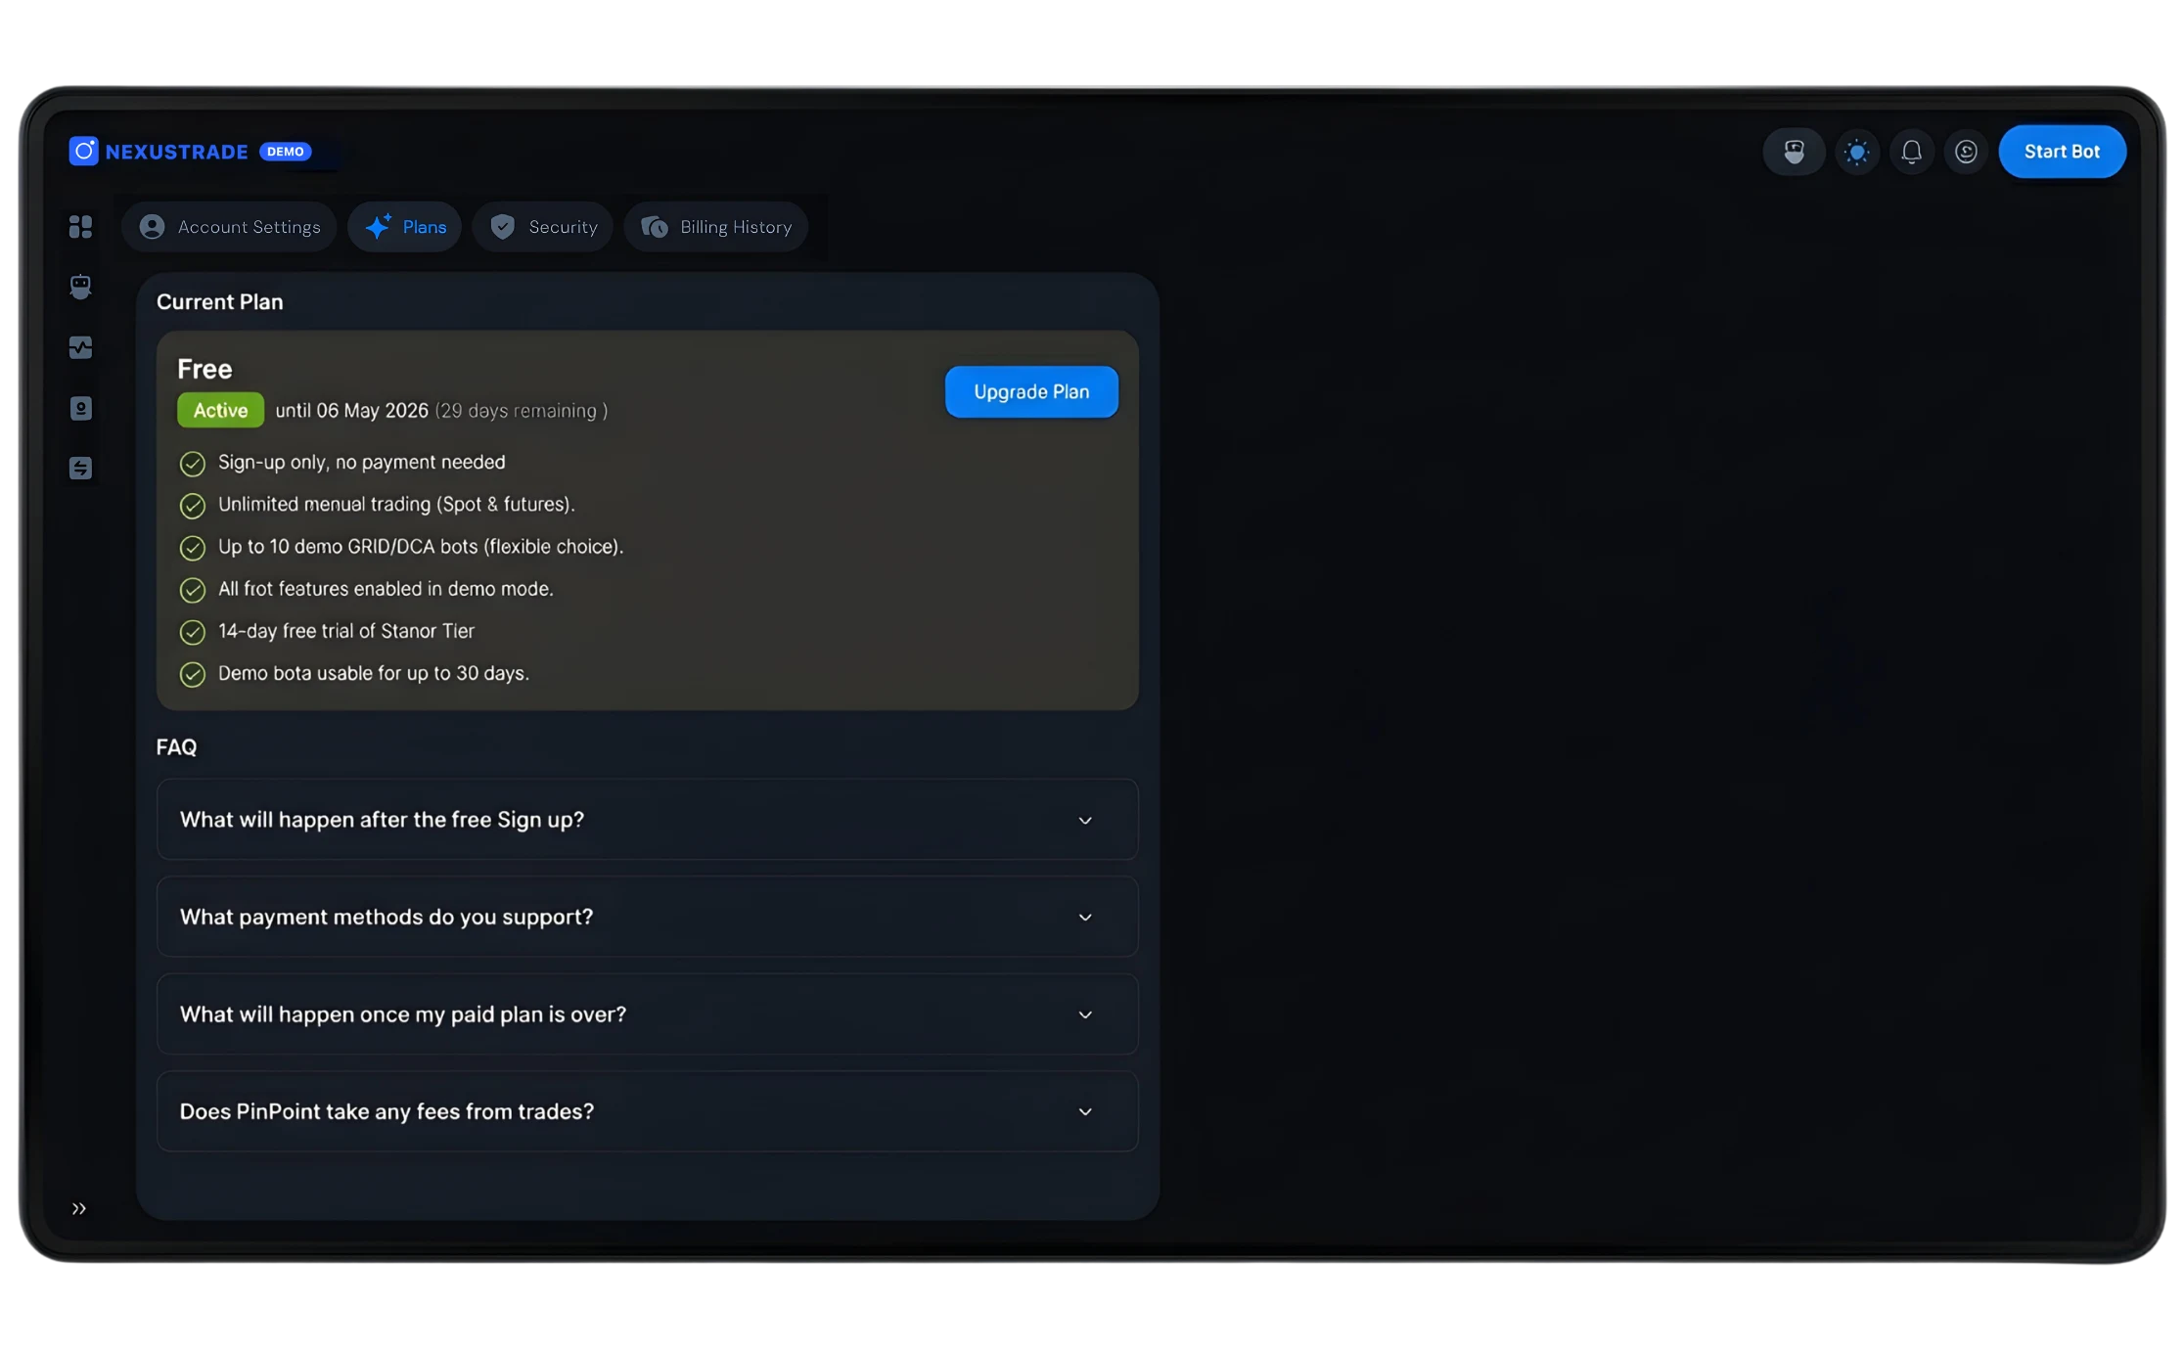The image size is (2184, 1350).
Task: Switch to the Account Settings tab
Action: pos(230,227)
